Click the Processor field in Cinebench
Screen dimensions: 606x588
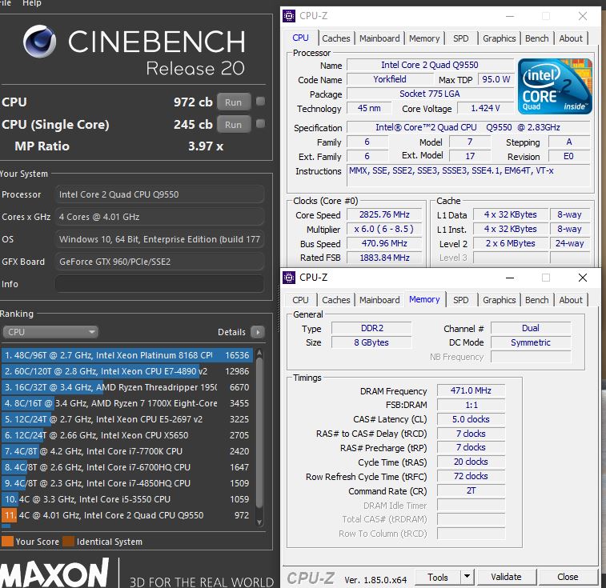(159, 194)
